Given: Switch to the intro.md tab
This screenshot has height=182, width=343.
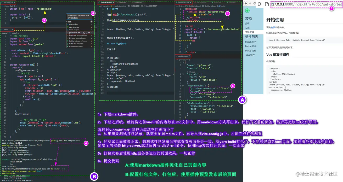Looking at the screenshot, I should 123,2.
